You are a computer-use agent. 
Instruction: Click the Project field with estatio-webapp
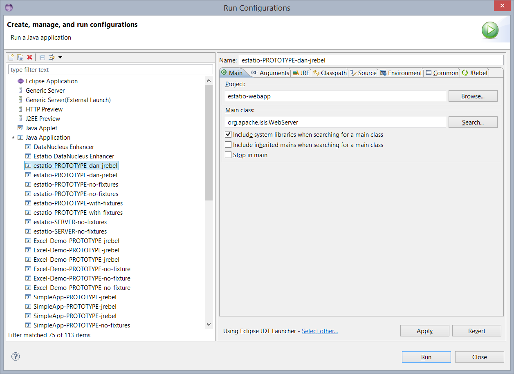335,96
